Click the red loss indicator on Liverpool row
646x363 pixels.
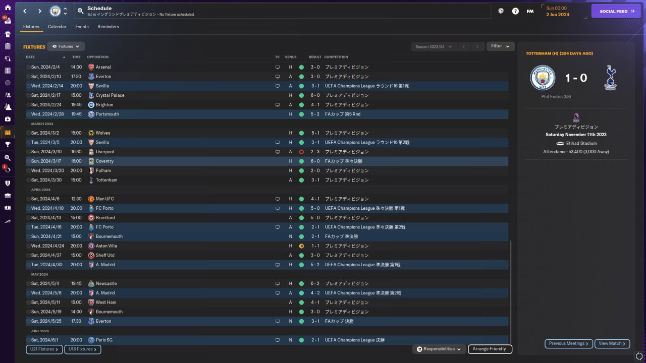(301, 152)
